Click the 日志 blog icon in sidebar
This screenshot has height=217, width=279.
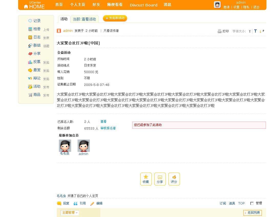30,37
